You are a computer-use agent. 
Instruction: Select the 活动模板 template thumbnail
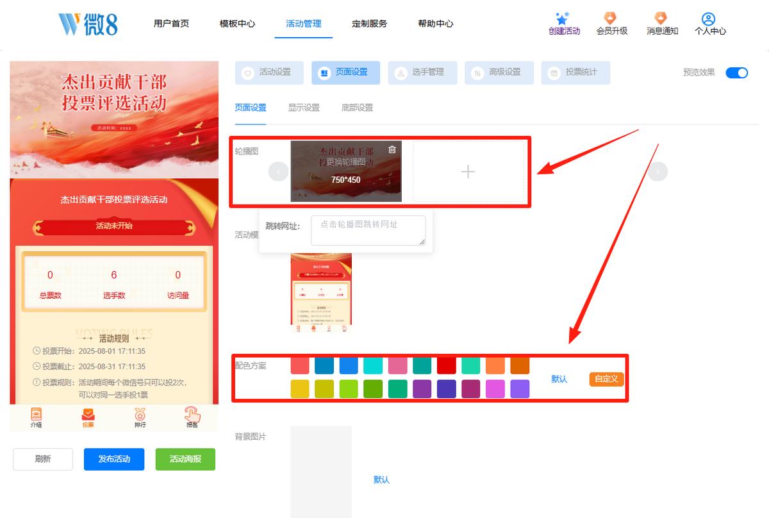(x=321, y=293)
